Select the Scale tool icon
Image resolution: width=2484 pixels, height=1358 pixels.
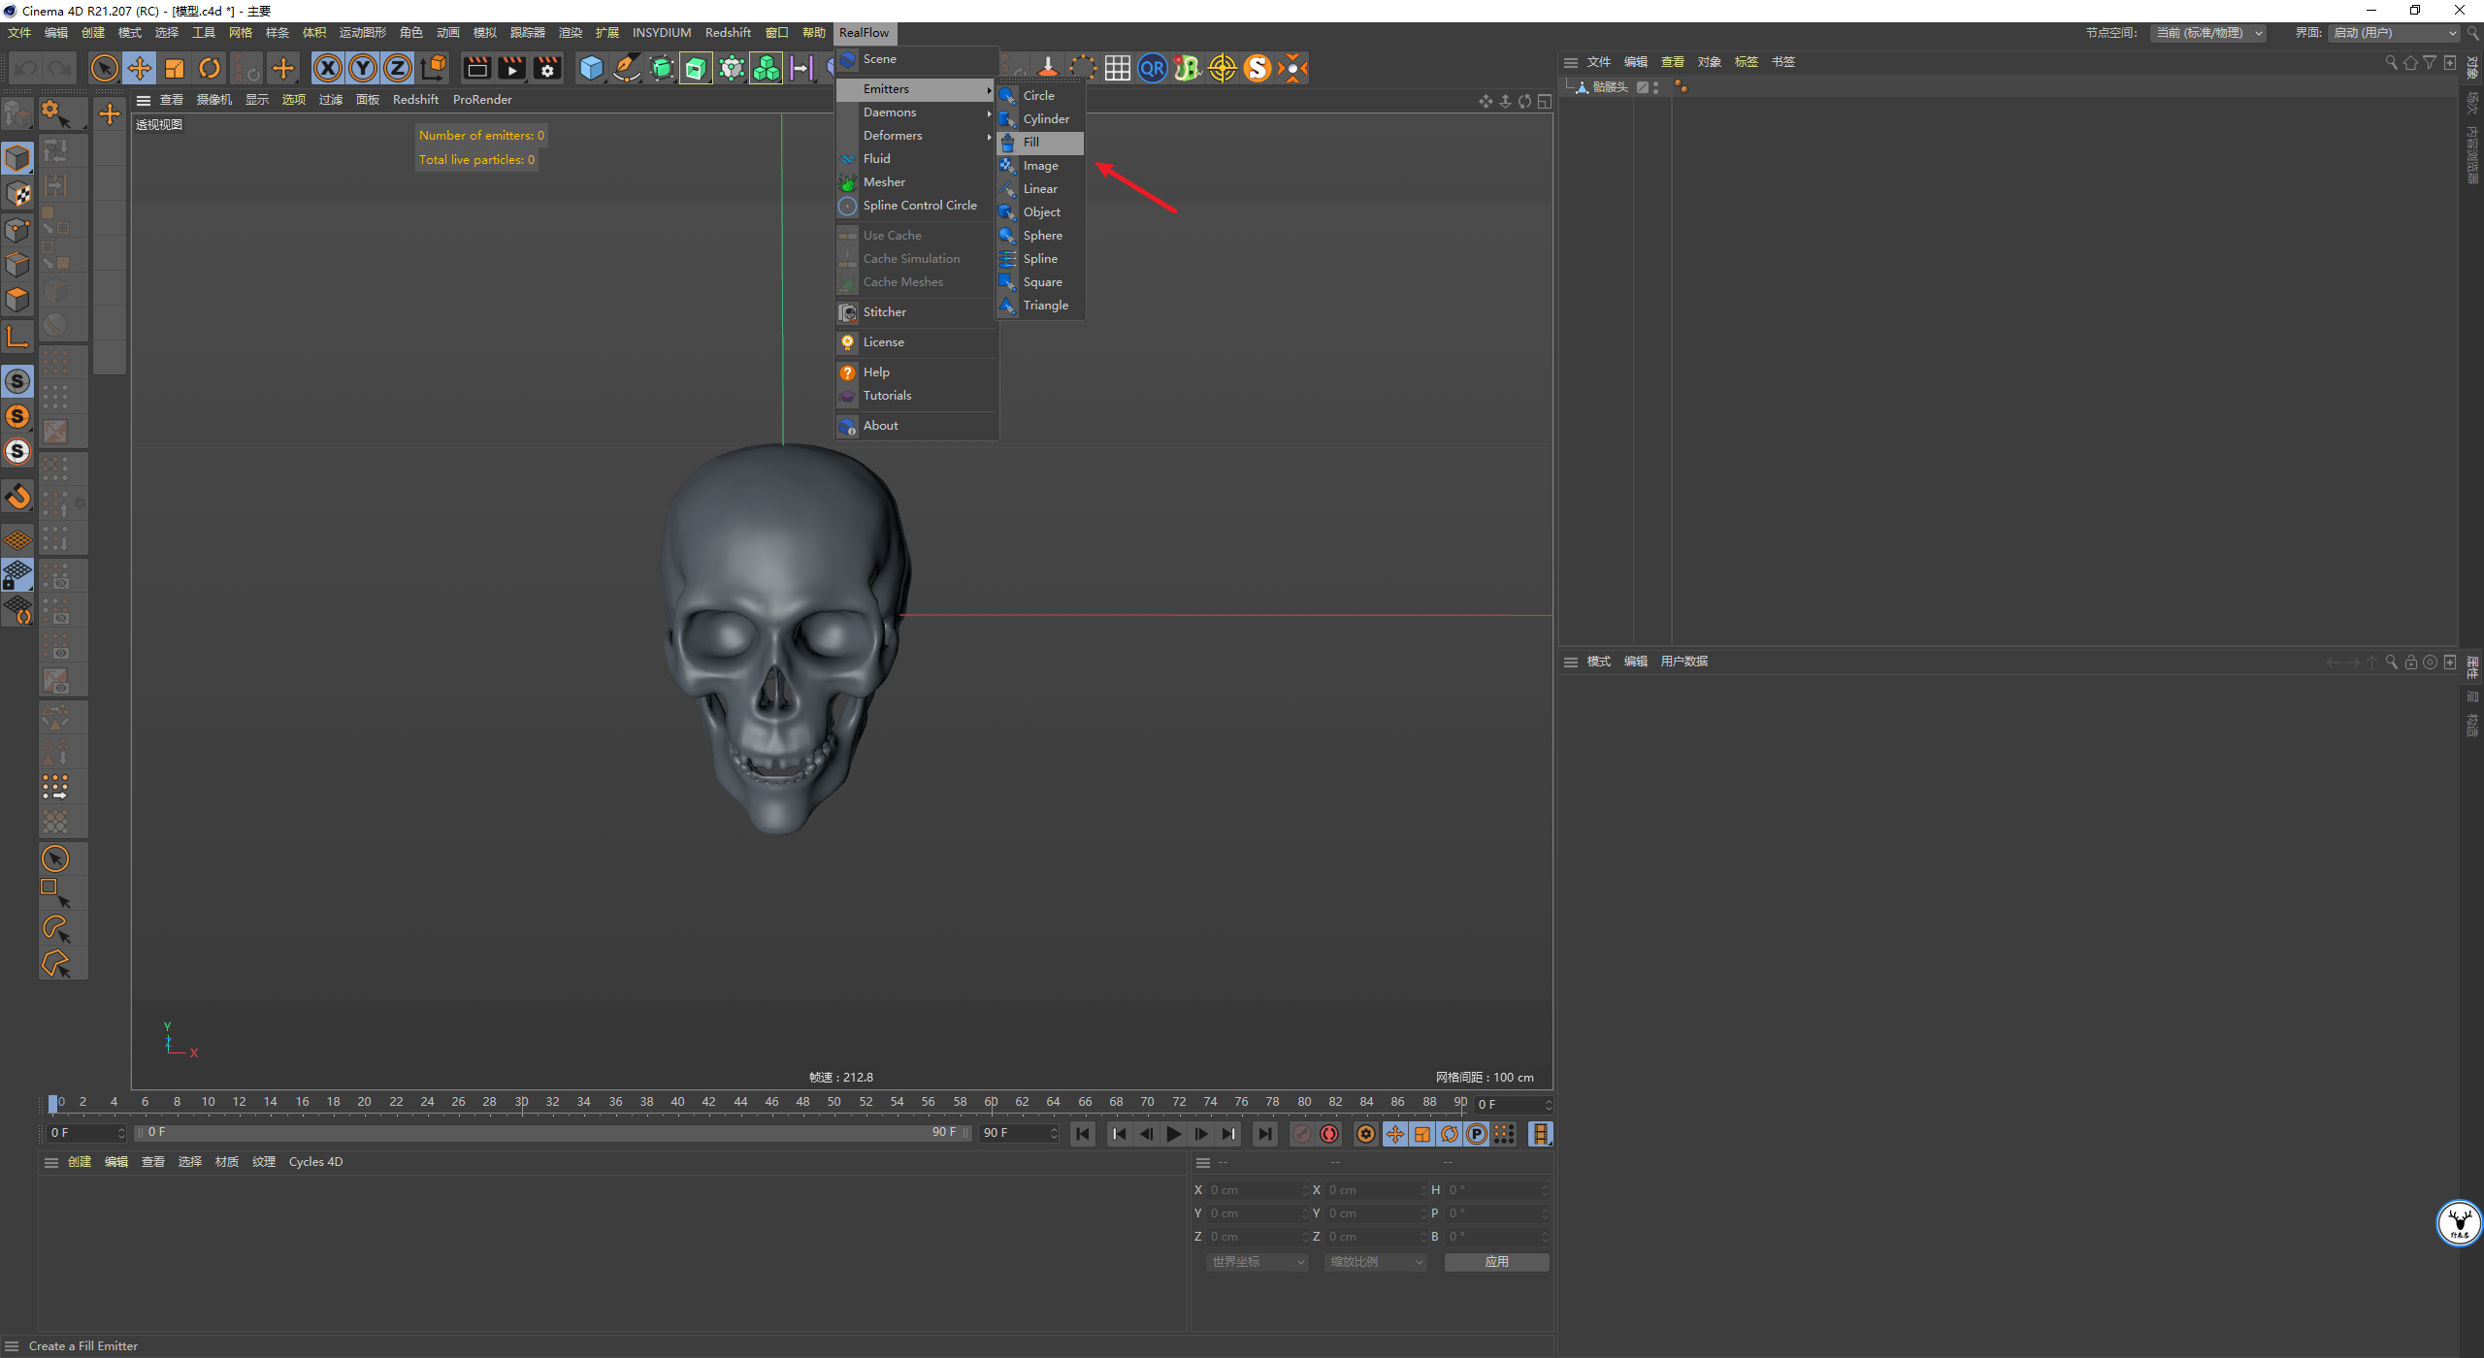(175, 68)
